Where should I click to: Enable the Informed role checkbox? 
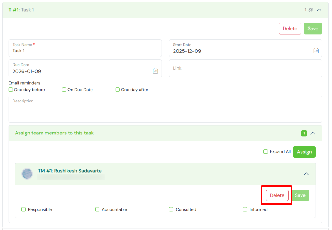click(245, 209)
